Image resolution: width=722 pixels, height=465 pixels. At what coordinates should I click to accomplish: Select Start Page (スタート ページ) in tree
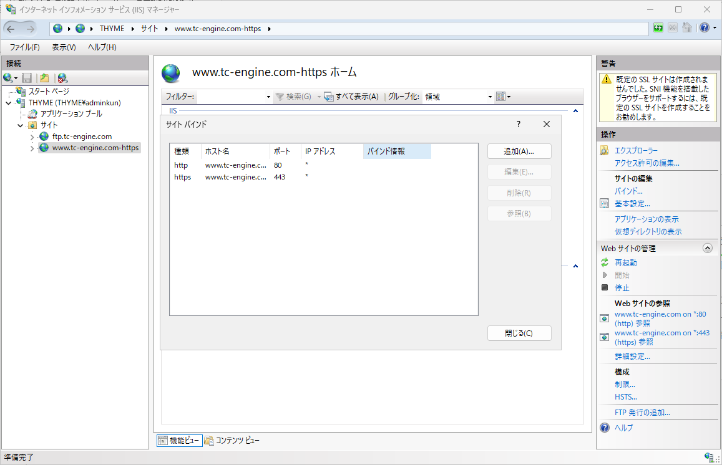49,91
